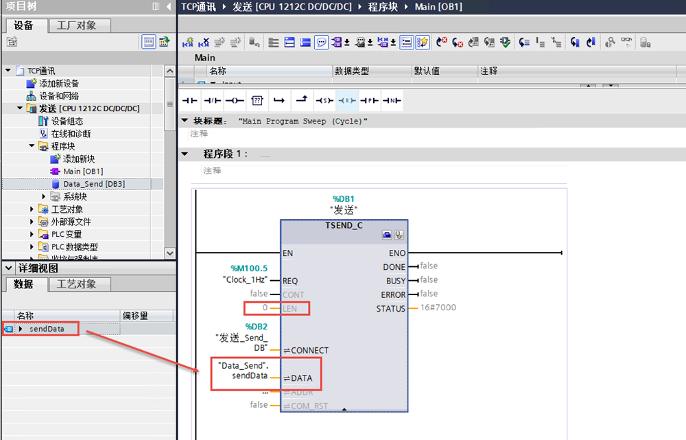Collapse 程序段 1 network
The image size is (686, 440).
[185, 154]
